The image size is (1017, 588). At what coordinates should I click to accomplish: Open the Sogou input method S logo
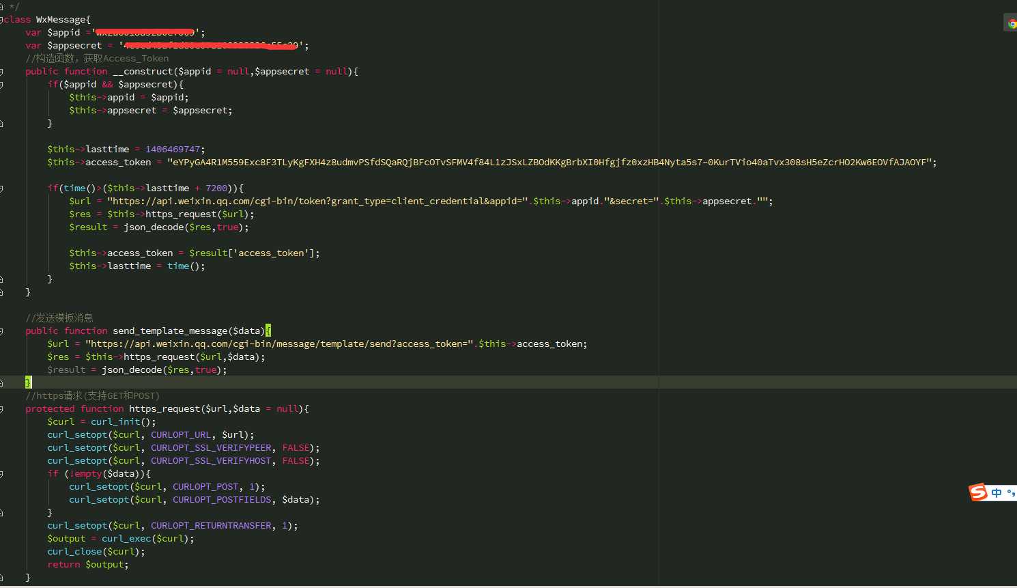pos(978,492)
